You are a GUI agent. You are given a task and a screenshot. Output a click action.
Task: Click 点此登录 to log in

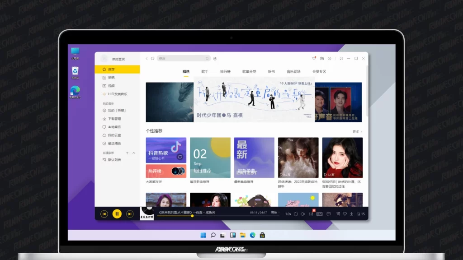(118, 59)
